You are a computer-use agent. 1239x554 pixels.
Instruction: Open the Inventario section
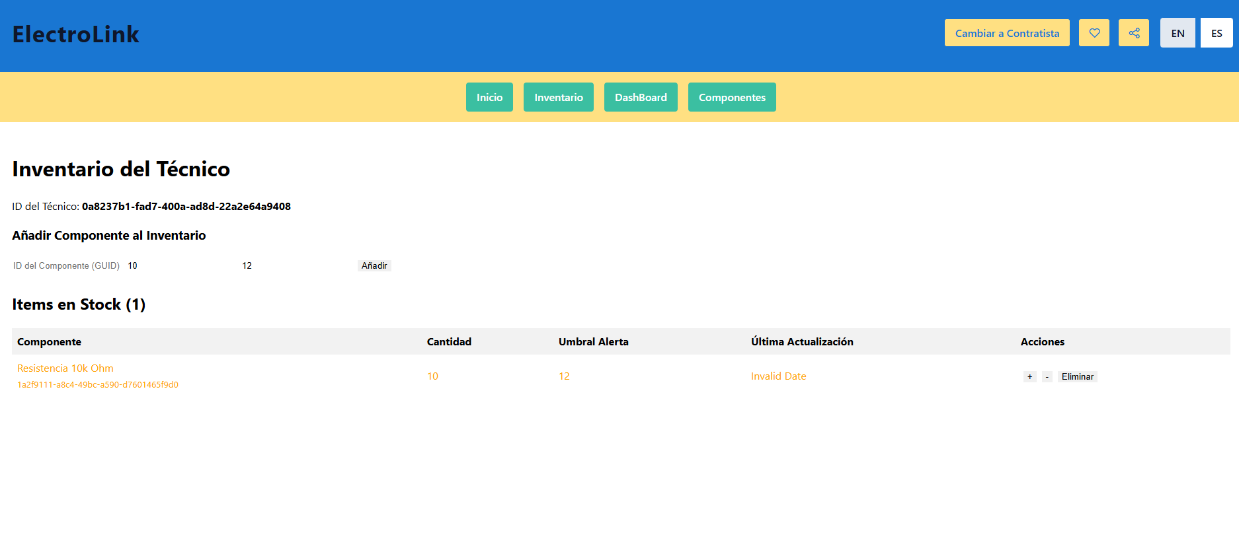point(559,97)
